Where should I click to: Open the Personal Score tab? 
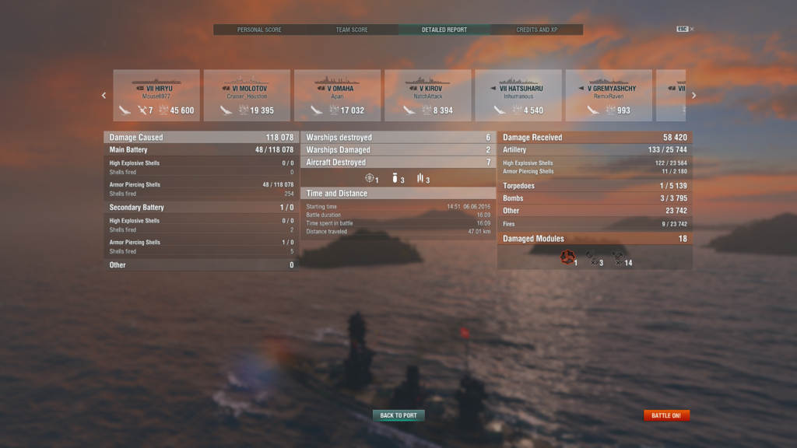coord(259,30)
